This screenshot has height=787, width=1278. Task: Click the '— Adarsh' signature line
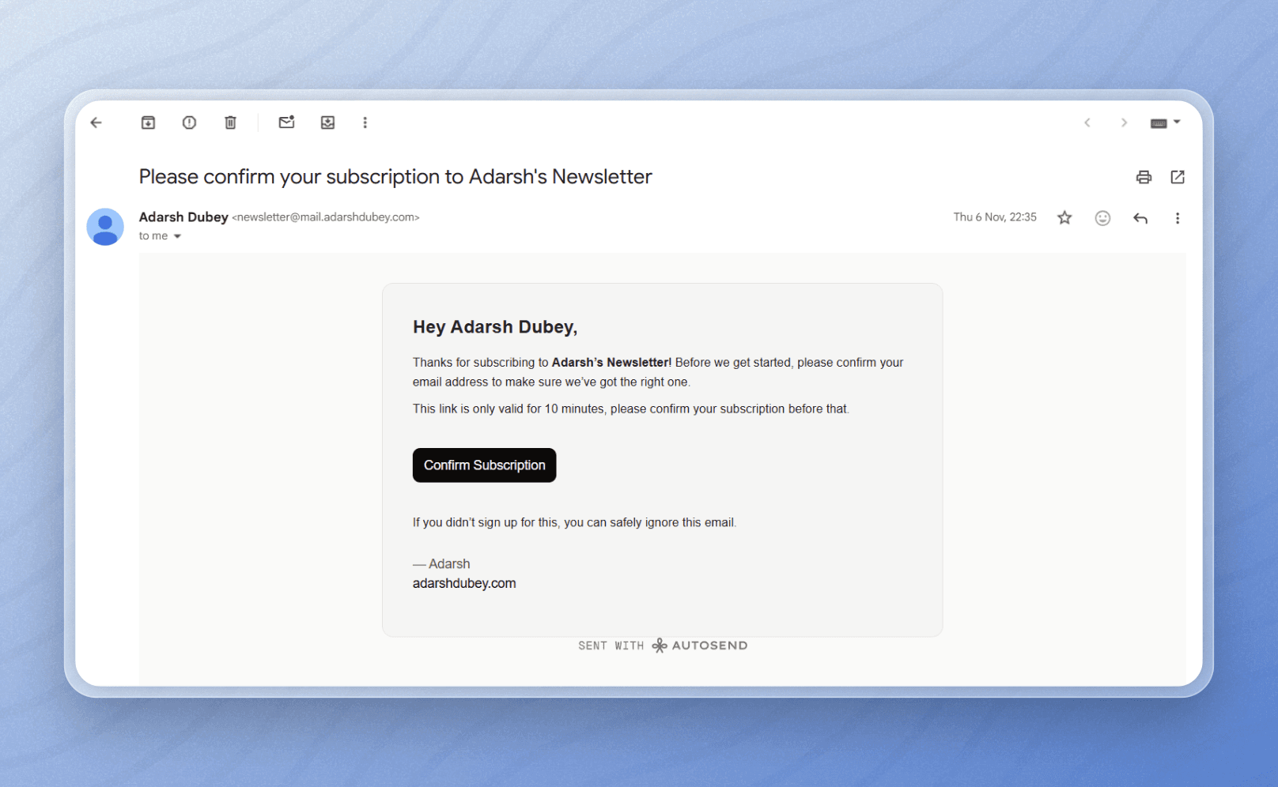441,563
